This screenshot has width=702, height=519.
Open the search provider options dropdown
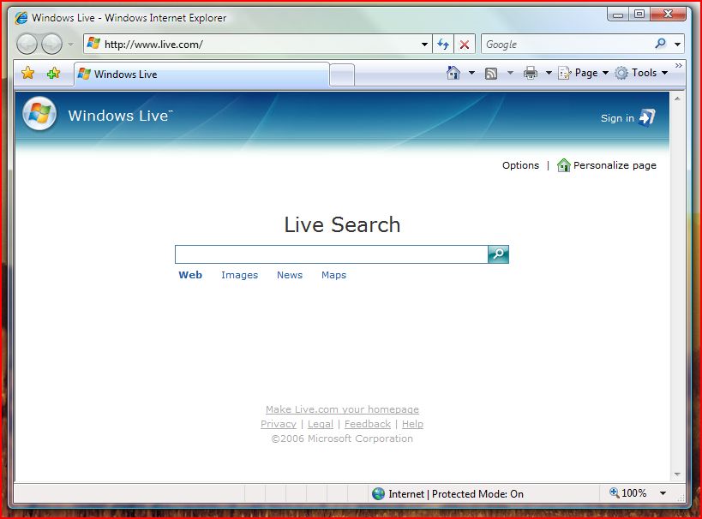[677, 45]
